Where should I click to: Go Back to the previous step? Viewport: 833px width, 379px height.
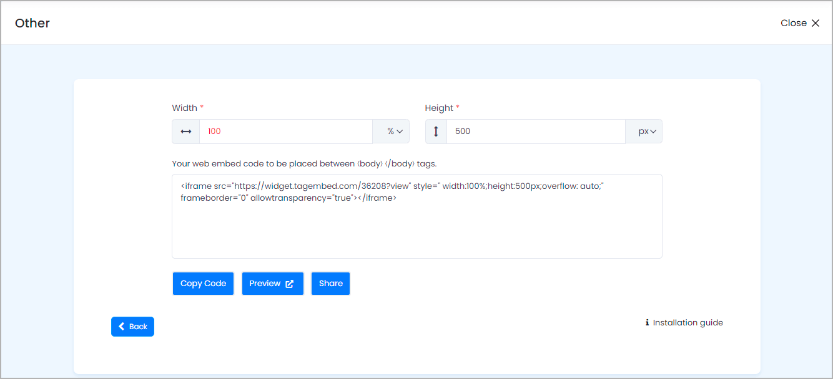[132, 327]
